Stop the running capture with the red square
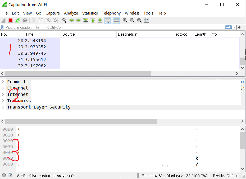Viewport: 246px width, 179px height. point(11,21)
